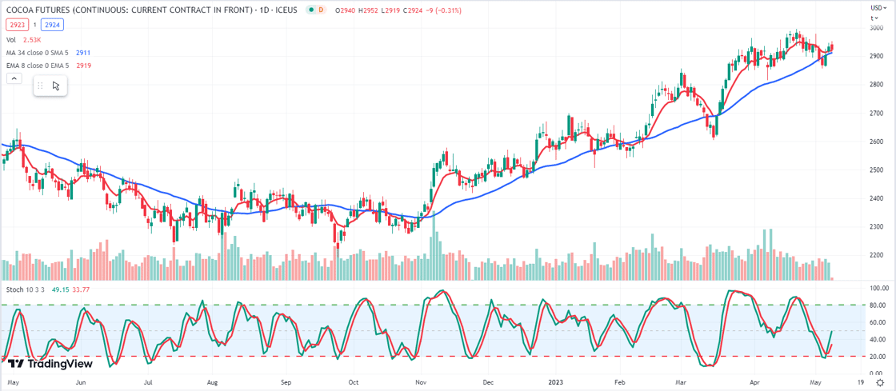Image resolution: width=896 pixels, height=391 pixels.
Task: Click the Feb label on time axis
Action: pyautogui.click(x=618, y=382)
